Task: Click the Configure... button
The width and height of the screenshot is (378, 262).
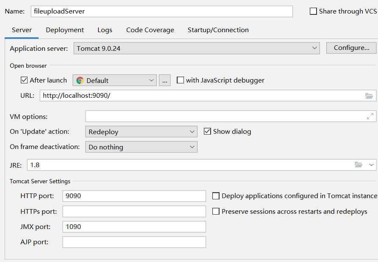Action: pos(351,48)
